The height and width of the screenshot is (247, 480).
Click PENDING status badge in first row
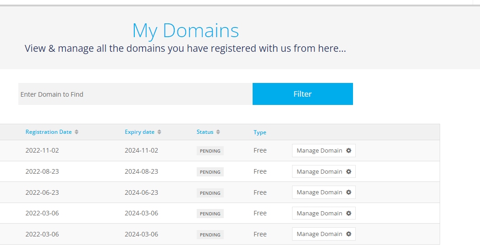pyautogui.click(x=210, y=151)
